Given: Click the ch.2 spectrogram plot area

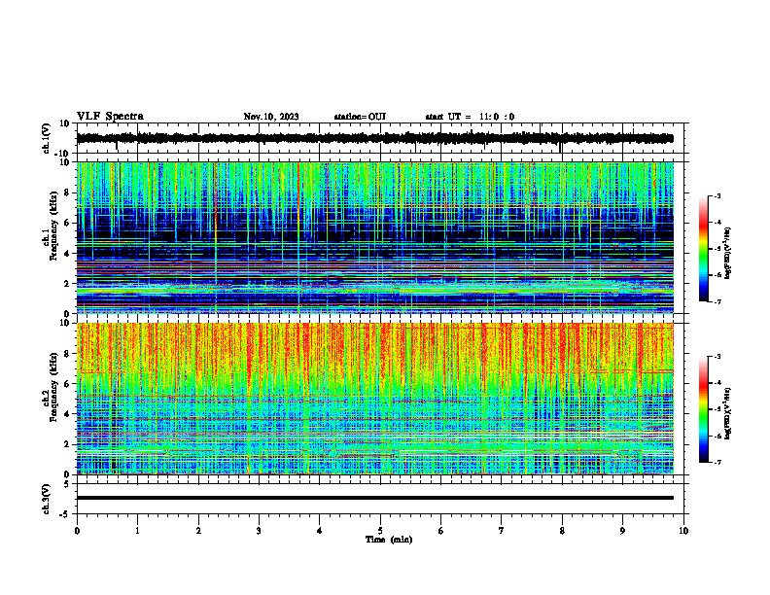Looking at the screenshot, I should click(375, 399).
